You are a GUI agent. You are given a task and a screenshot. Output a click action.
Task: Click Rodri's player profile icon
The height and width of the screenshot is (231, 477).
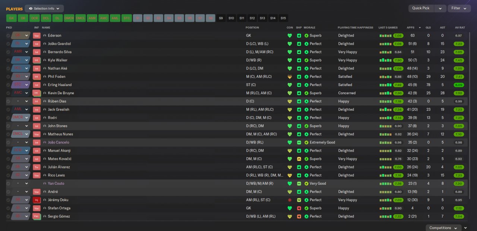coord(45,118)
